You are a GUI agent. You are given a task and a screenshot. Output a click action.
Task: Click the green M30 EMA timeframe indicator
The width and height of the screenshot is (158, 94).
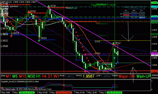click(x=31, y=76)
